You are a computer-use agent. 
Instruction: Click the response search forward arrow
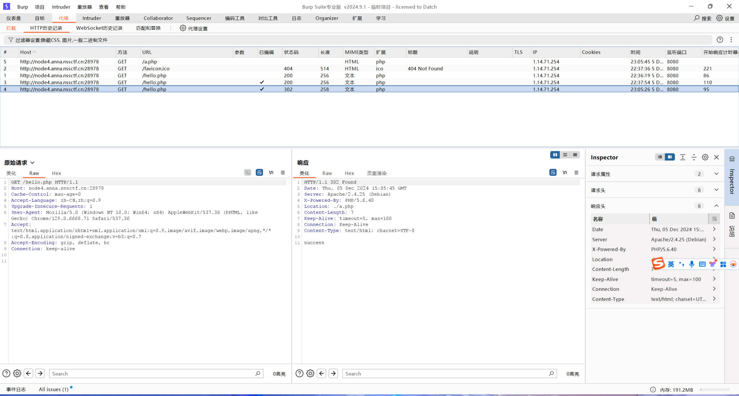pyautogui.click(x=333, y=373)
